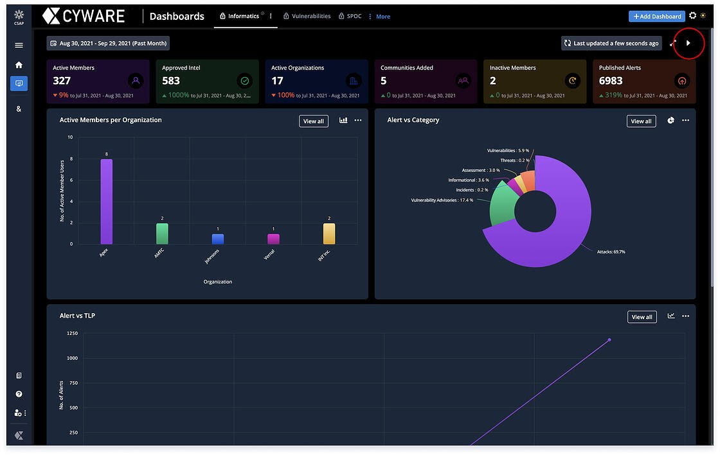Open date range picker for Past Month

tap(108, 44)
